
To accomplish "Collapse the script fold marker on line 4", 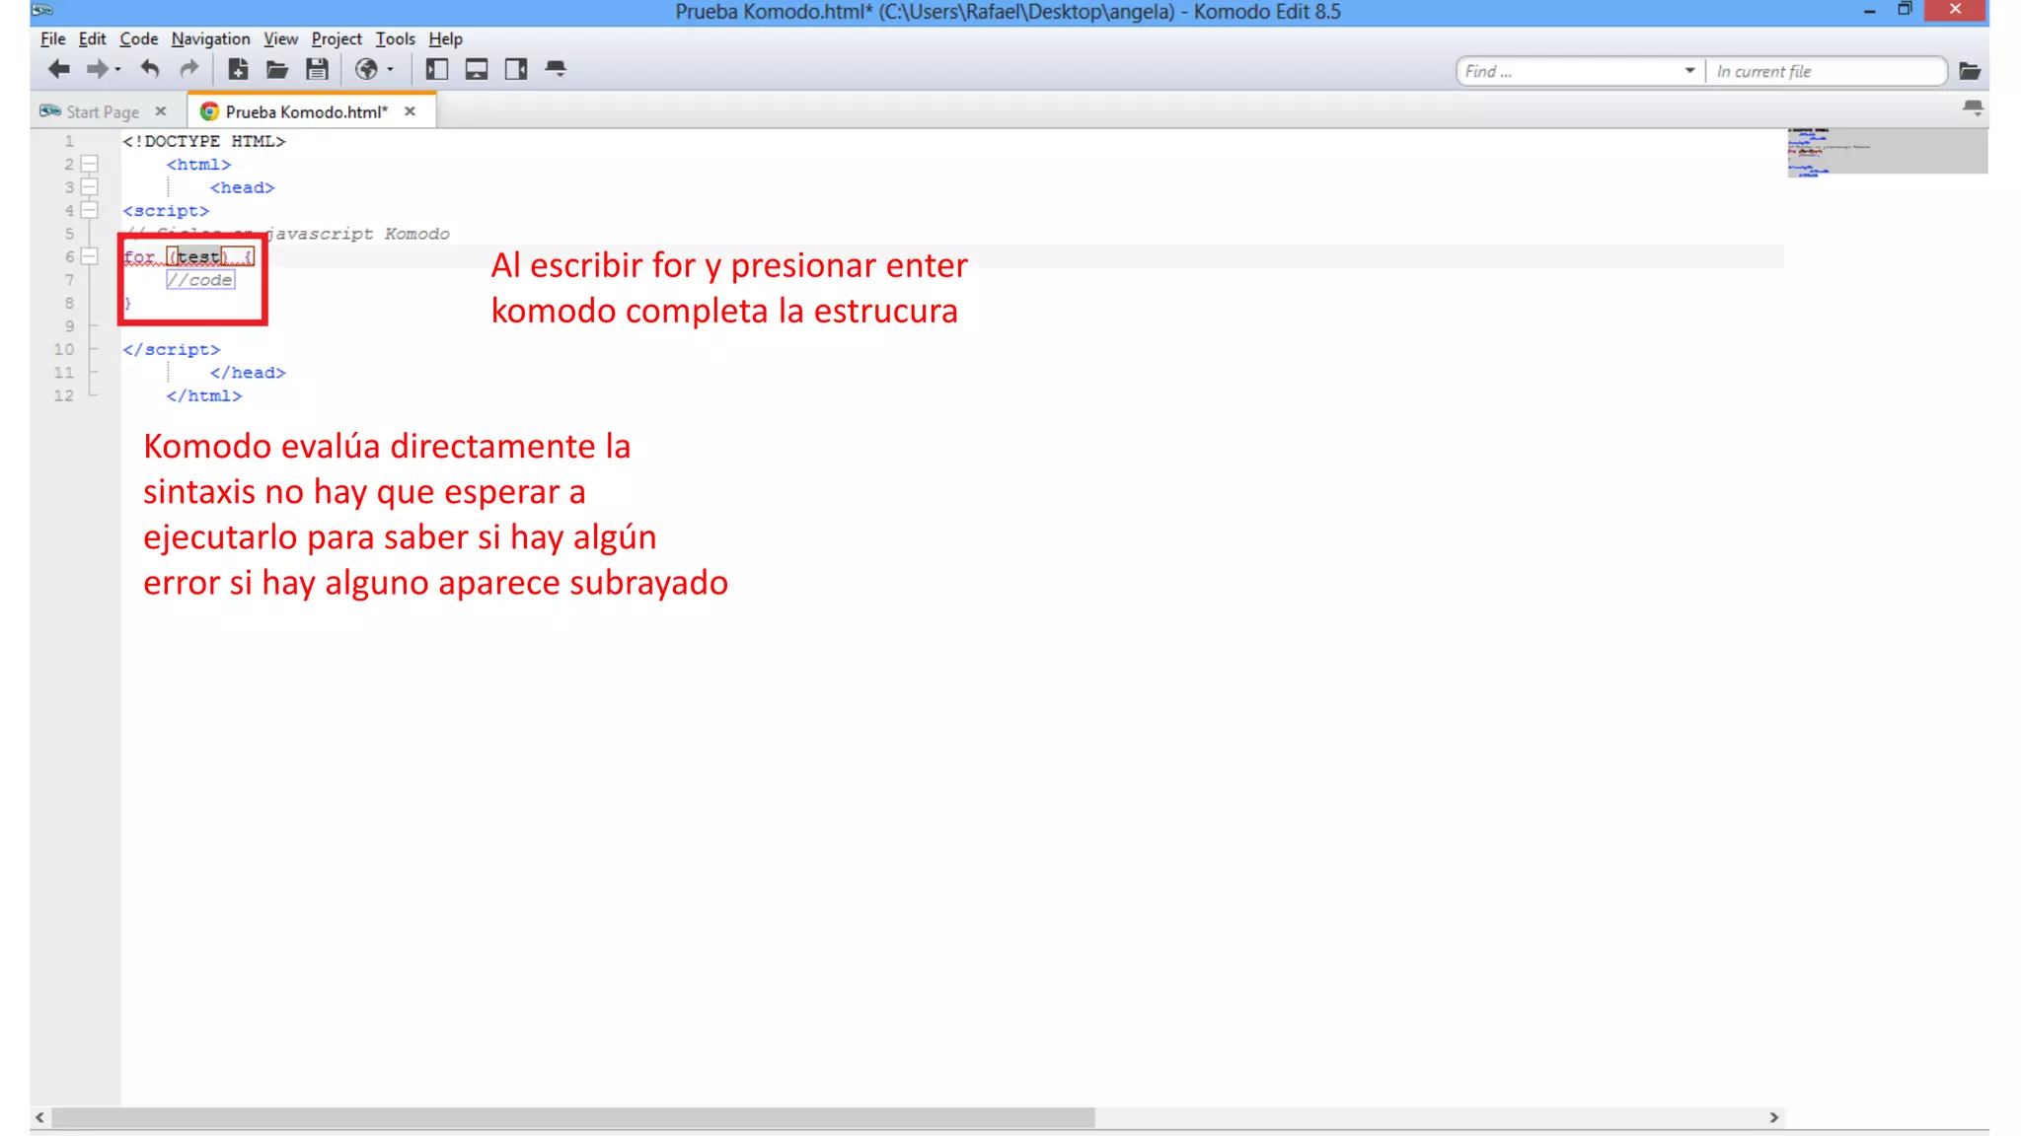I will point(90,210).
